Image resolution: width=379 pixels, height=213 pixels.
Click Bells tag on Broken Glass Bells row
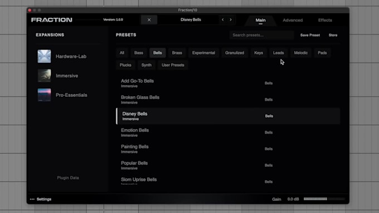(x=269, y=100)
